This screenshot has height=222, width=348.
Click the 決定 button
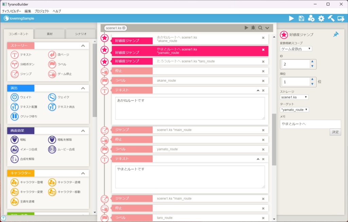click(x=335, y=132)
